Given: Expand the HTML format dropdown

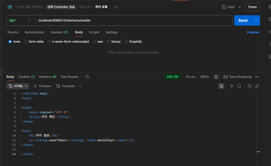Looking at the screenshot, I should (x=18, y=86).
